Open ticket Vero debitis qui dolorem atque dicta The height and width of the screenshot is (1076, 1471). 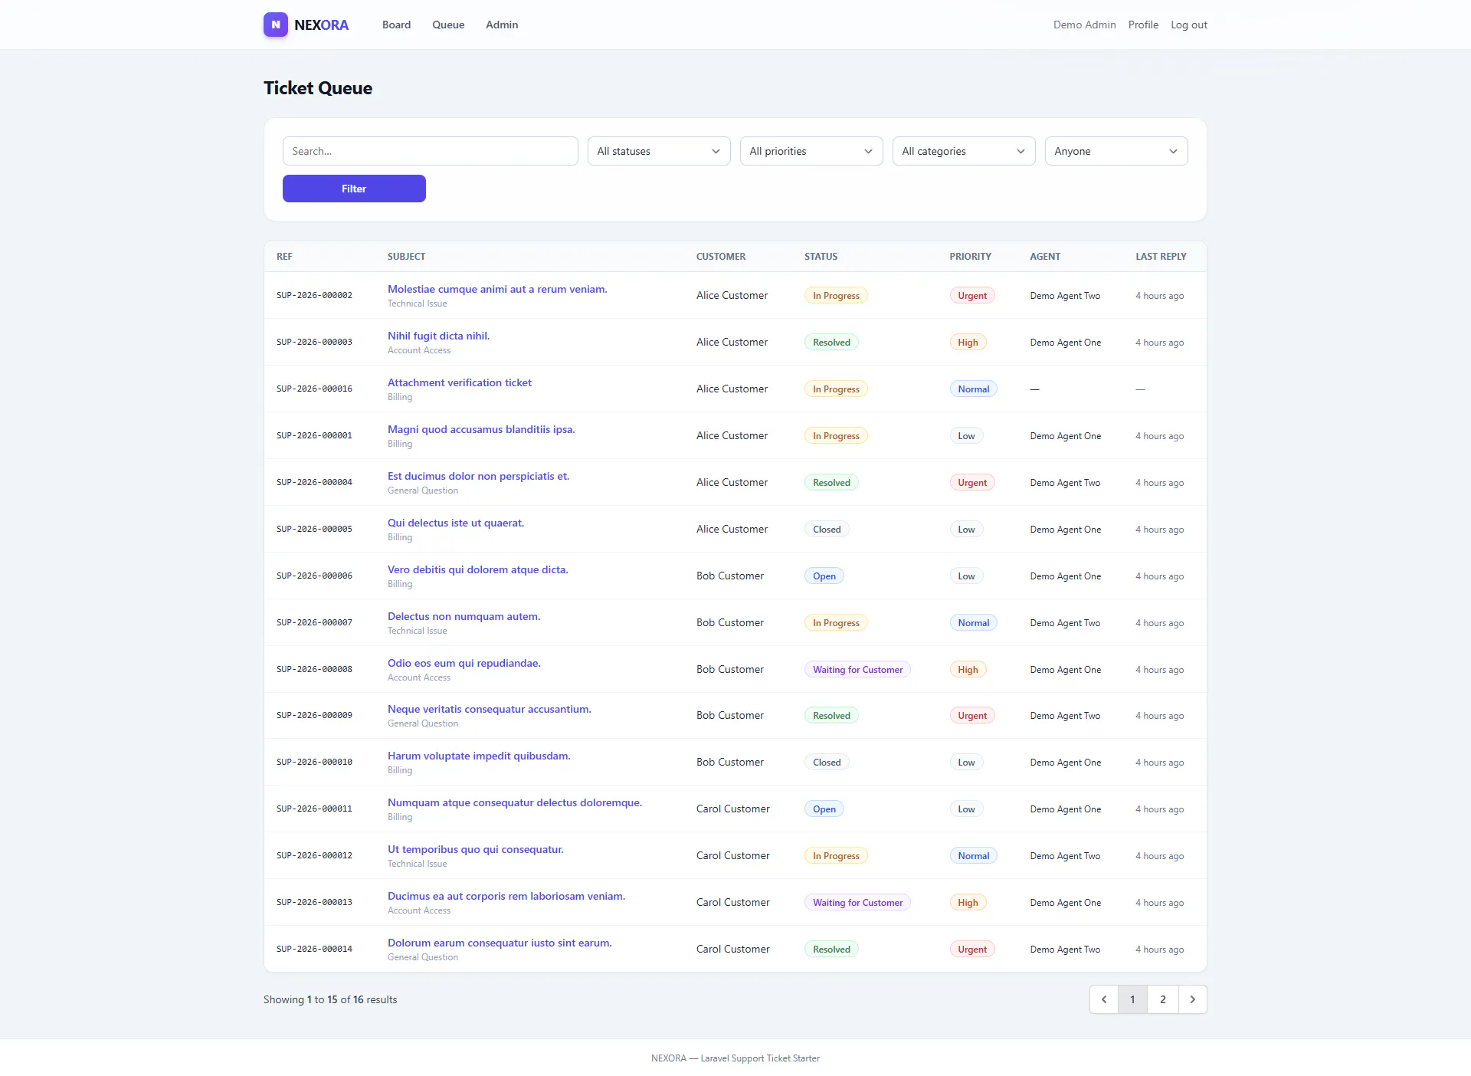pos(478,569)
